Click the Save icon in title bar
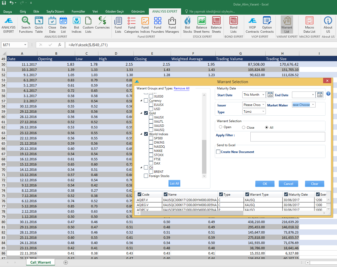The width and height of the screenshot is (337, 267). pos(4,3)
